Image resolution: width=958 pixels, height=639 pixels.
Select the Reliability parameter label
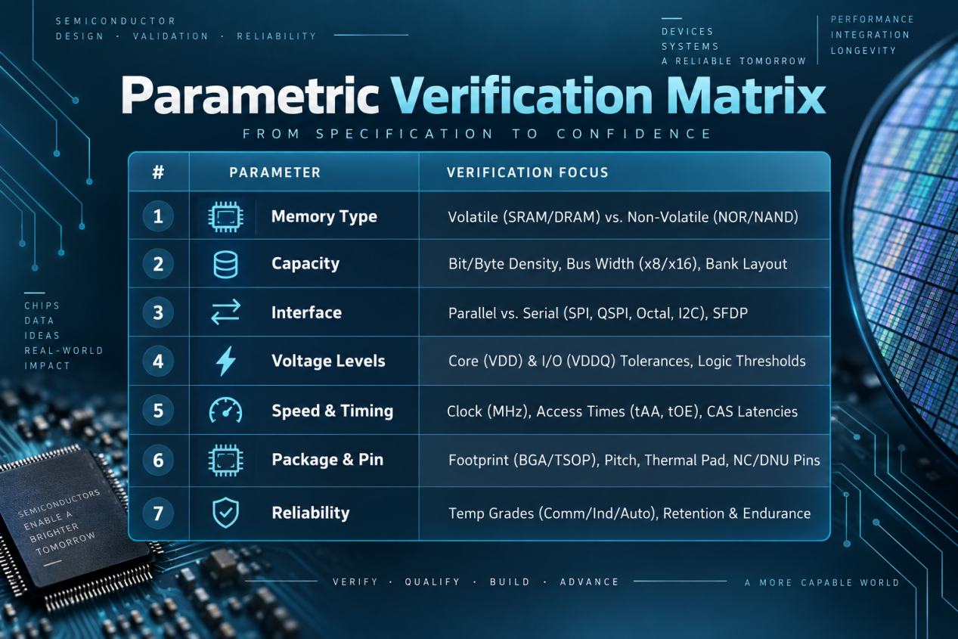310,513
